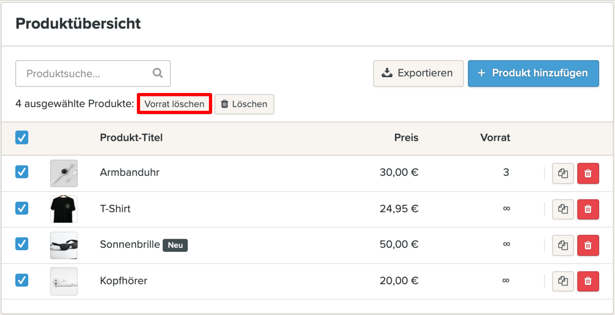This screenshot has width=615, height=315.
Task: Deselect the Kopfhörer checkbox
Action: click(x=22, y=280)
